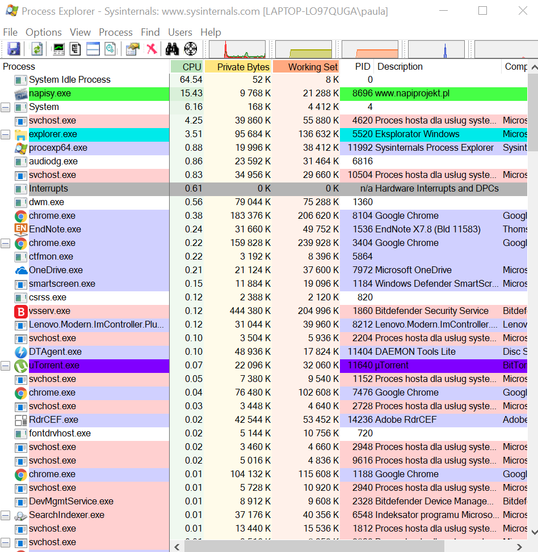Click the red X Kill Process icon
Image resolution: width=538 pixels, height=552 pixels.
point(152,49)
